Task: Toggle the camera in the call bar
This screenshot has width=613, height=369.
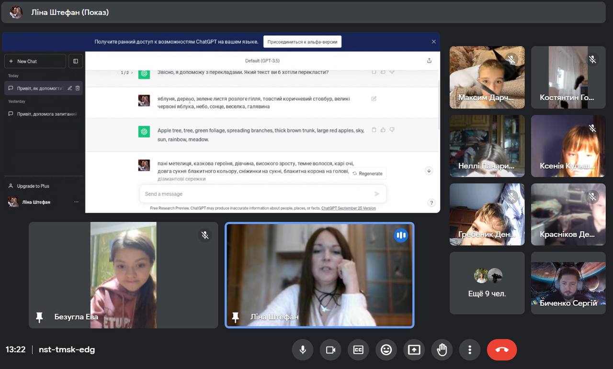Action: click(330, 350)
